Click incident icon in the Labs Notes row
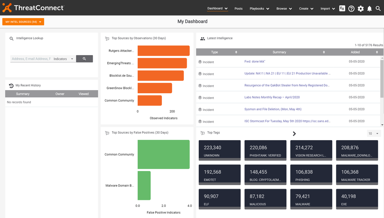384x218 pixels. (200, 98)
